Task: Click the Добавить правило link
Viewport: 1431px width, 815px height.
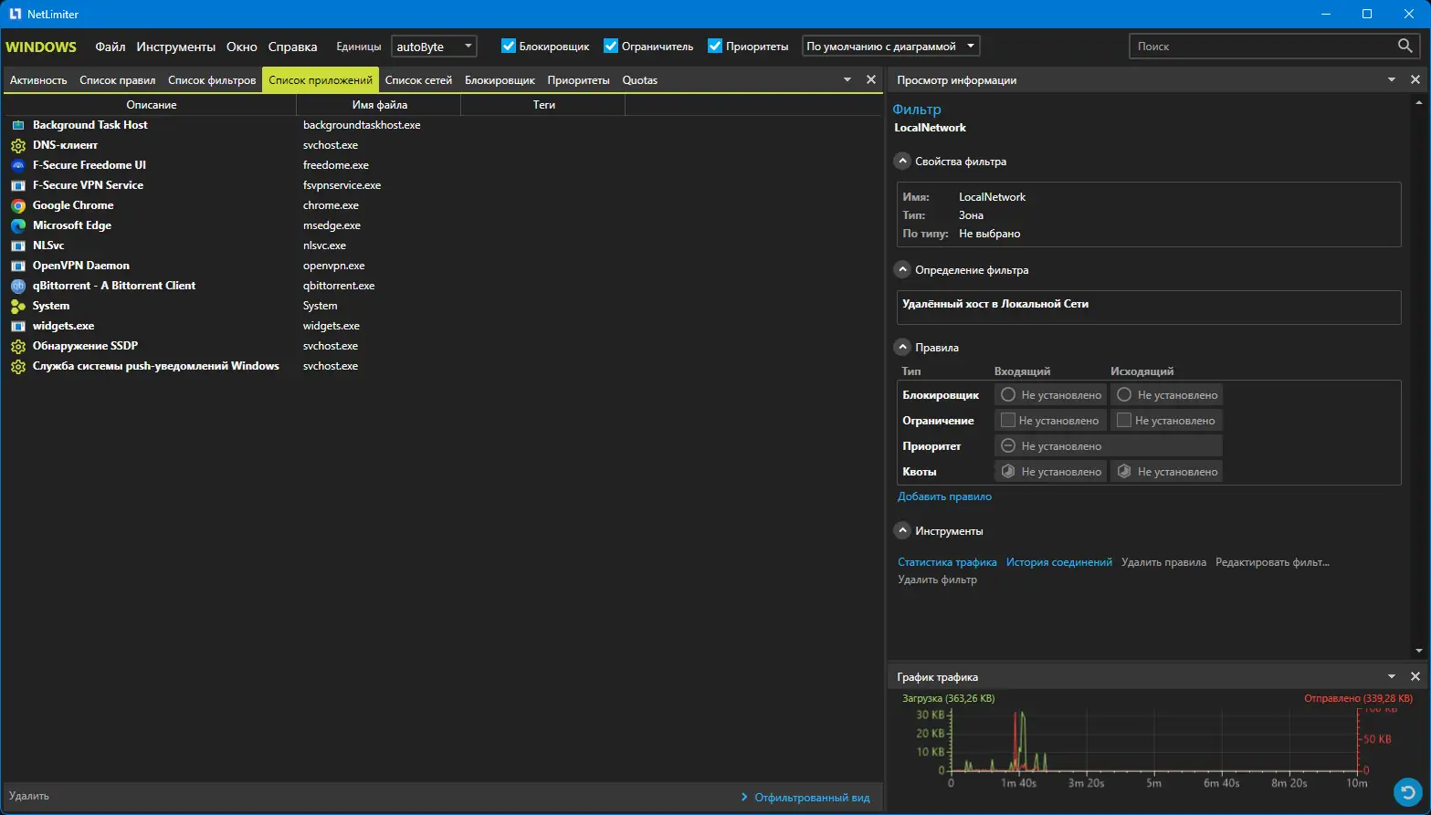Action: (944, 496)
